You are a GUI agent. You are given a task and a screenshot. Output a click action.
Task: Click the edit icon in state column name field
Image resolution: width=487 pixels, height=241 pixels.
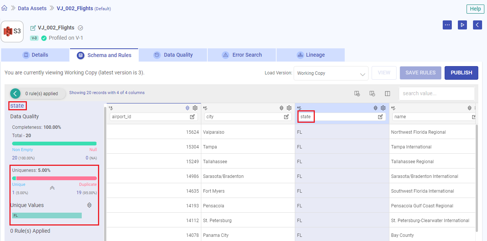click(x=380, y=117)
